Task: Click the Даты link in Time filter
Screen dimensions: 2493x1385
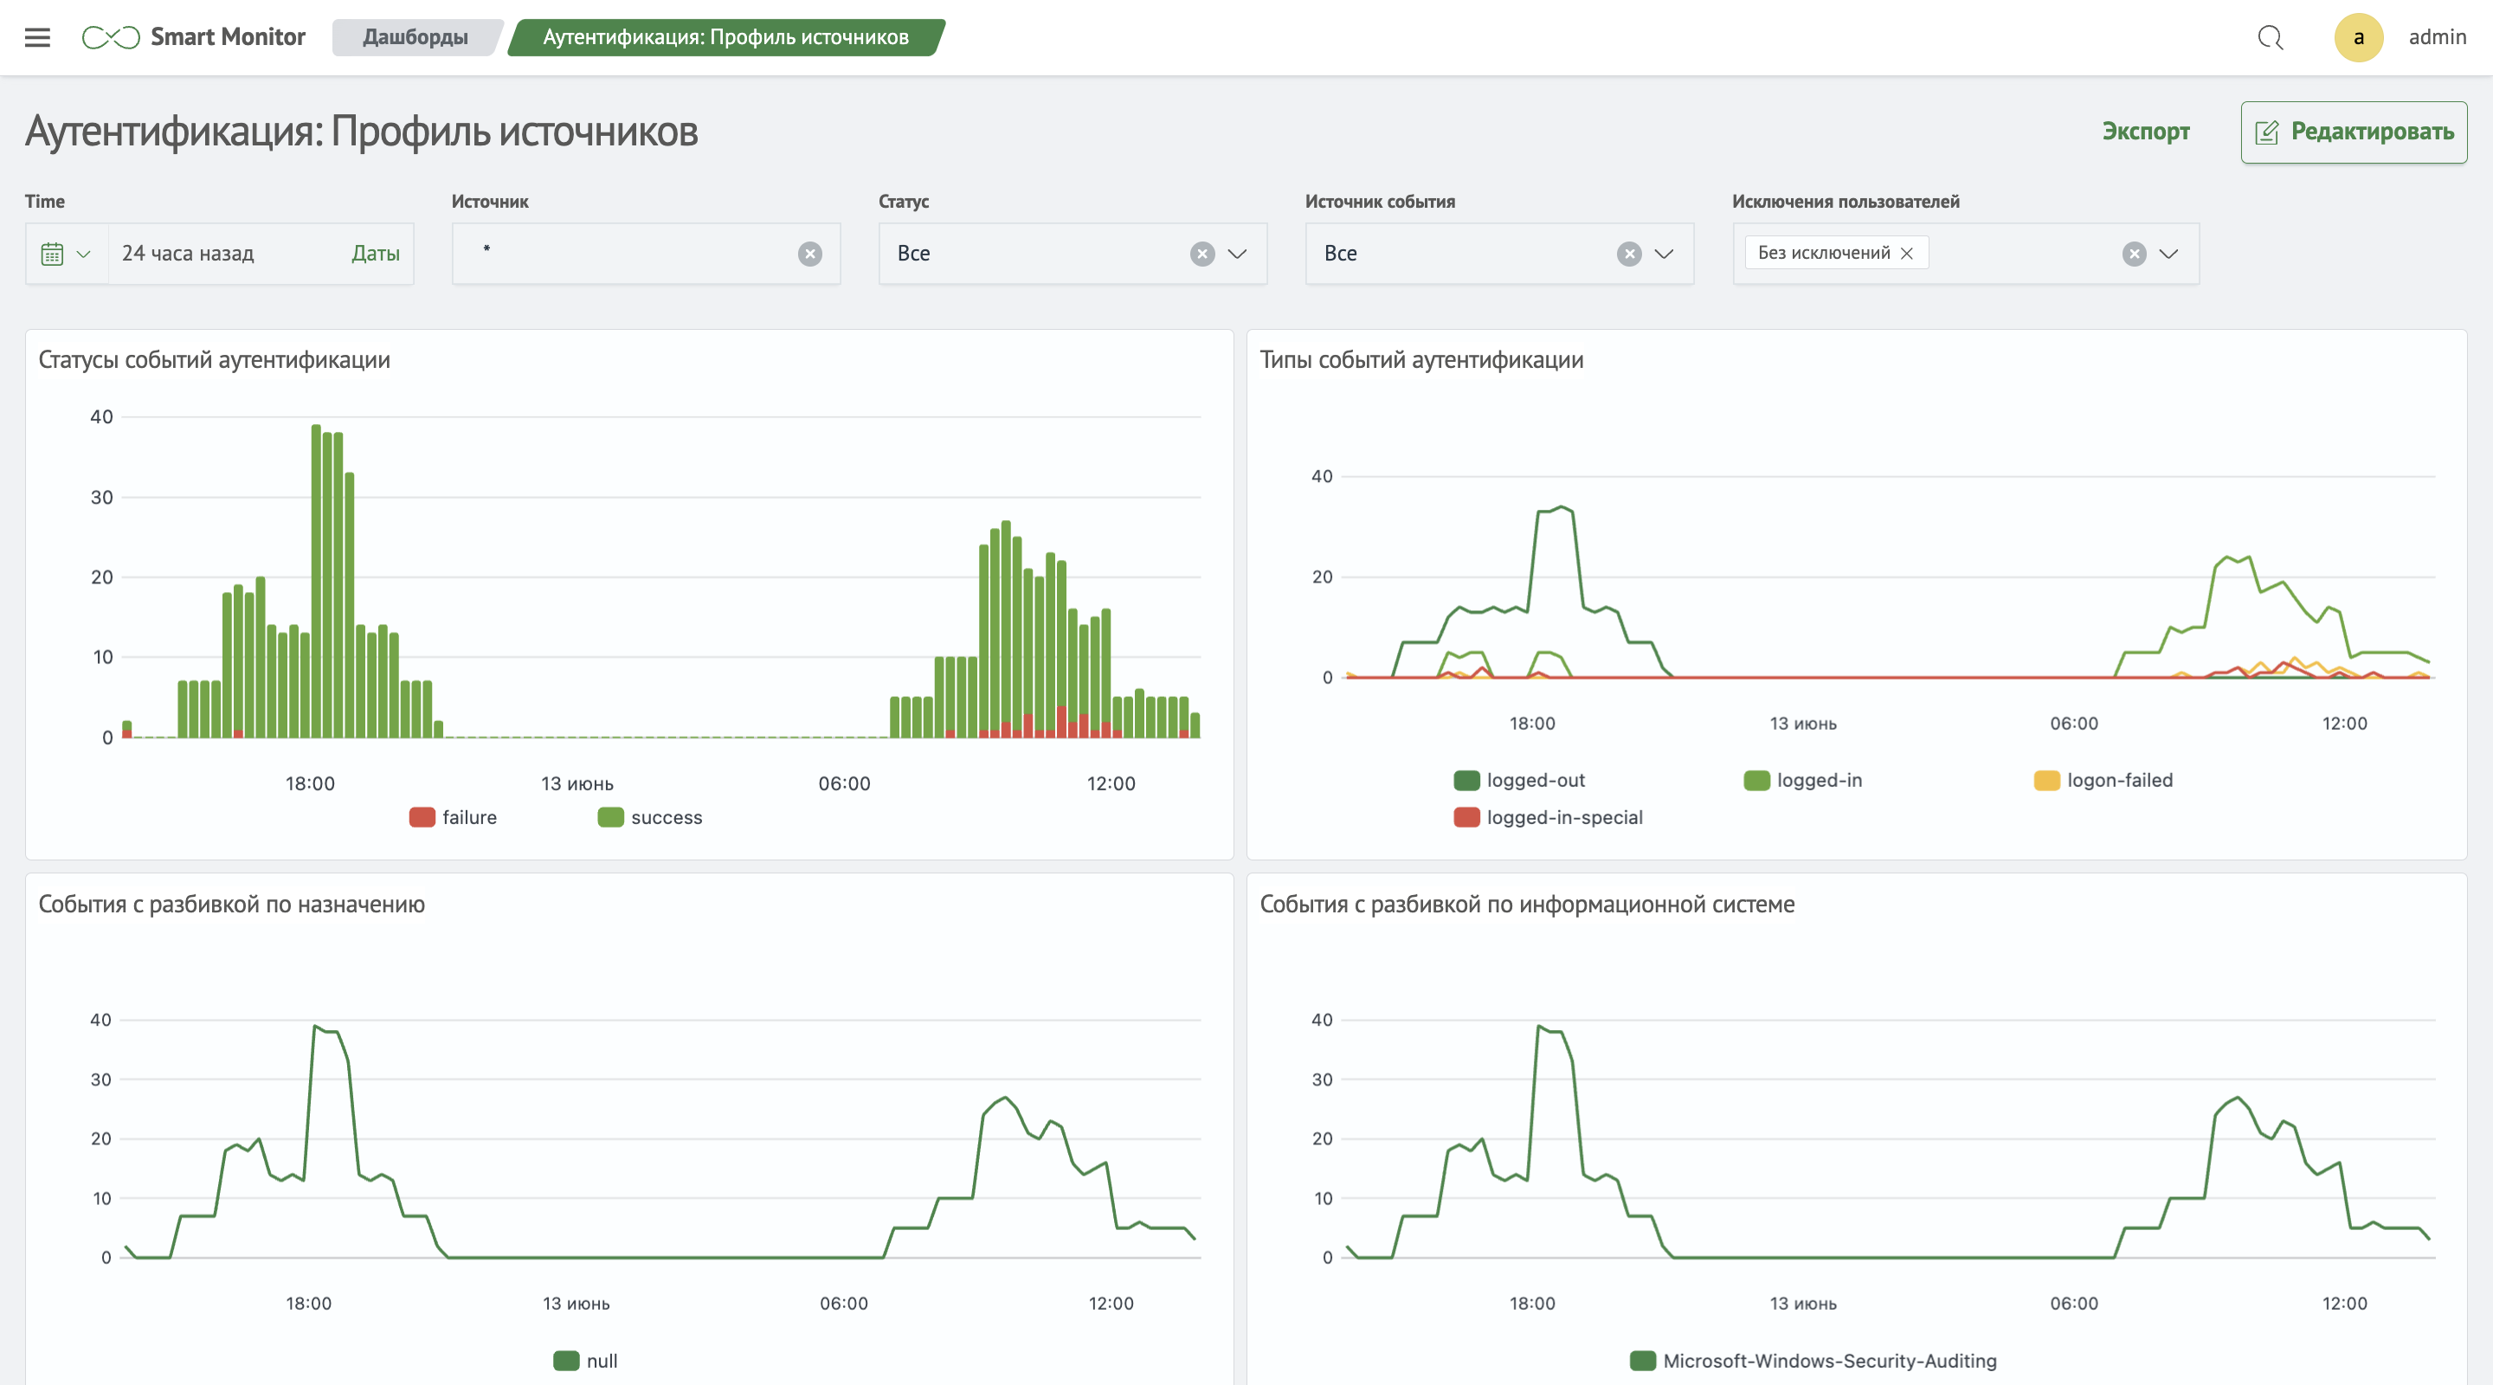Action: 376,254
